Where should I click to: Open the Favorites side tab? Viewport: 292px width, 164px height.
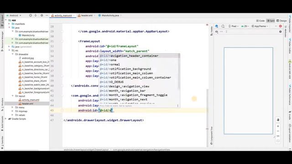pyautogui.click(x=2, y=143)
